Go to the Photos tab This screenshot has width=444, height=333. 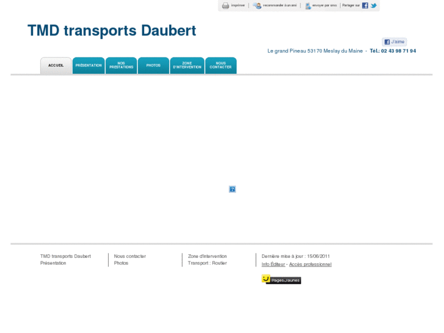153,66
